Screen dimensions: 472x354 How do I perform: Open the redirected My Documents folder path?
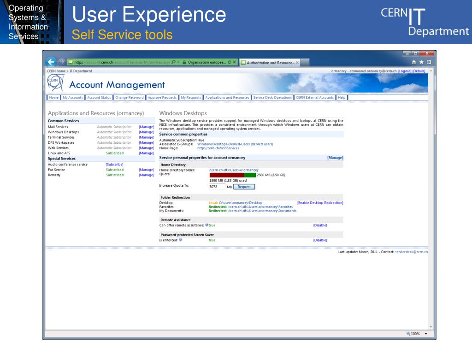[262, 211]
